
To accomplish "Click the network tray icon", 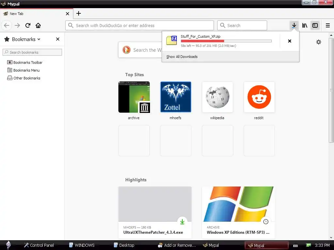I will pyautogui.click(x=309, y=245).
